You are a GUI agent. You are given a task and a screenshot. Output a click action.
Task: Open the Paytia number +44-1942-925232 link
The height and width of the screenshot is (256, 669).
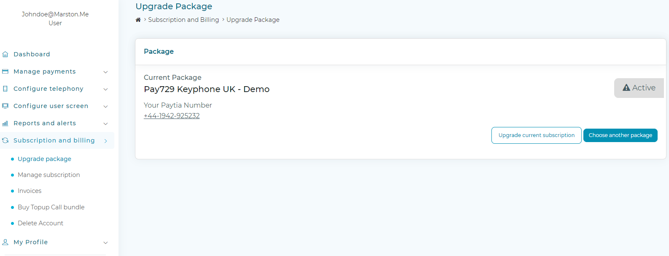(x=172, y=116)
